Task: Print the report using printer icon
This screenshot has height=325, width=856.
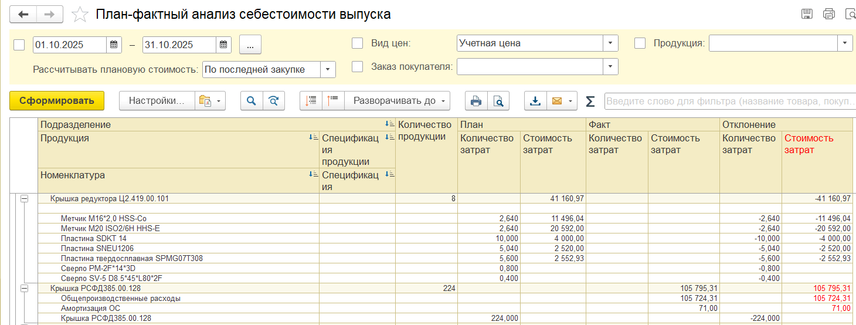Action: pos(476,101)
